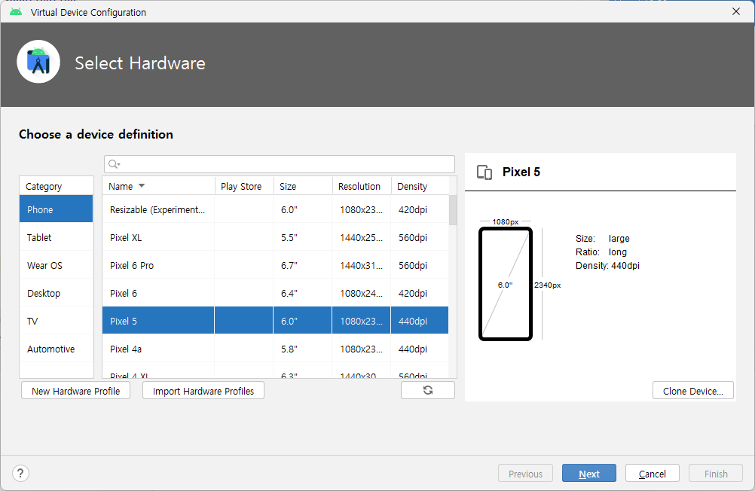Viewport: 755px width, 491px height.
Task: Select the Pixel 6 device name
Action: (124, 293)
